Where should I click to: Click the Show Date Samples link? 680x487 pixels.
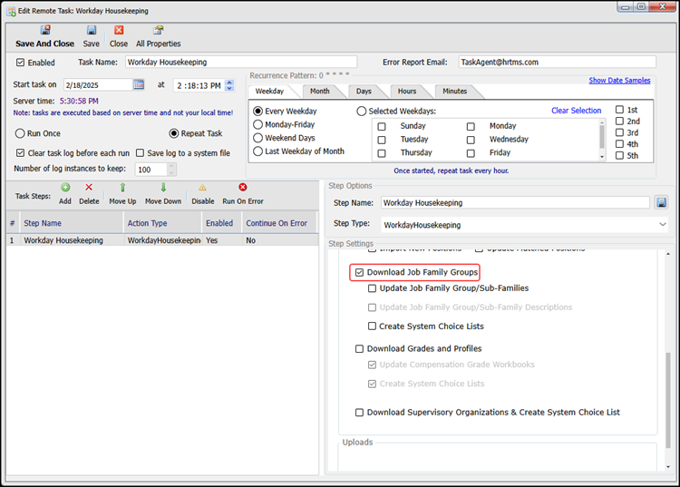click(x=619, y=80)
